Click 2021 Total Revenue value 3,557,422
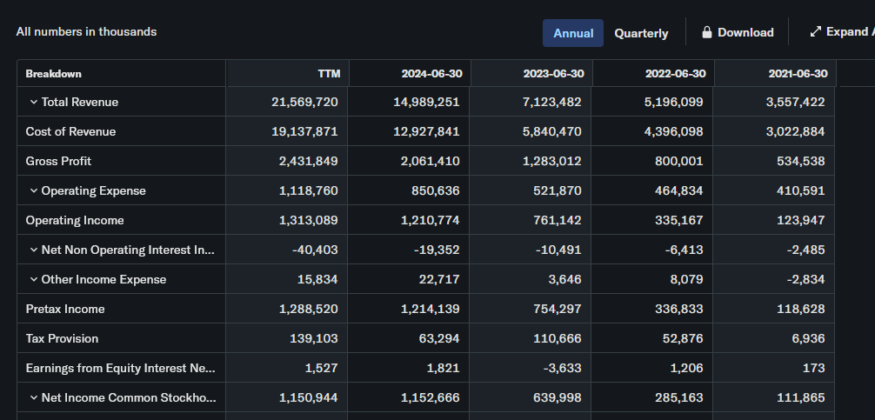This screenshot has width=875, height=420. click(795, 102)
